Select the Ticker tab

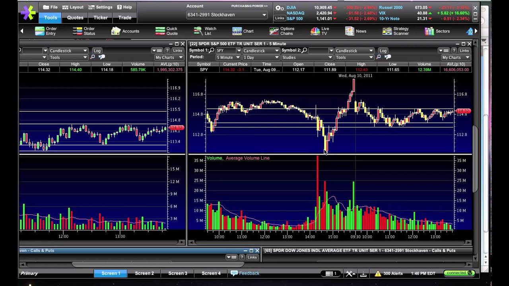click(x=101, y=17)
